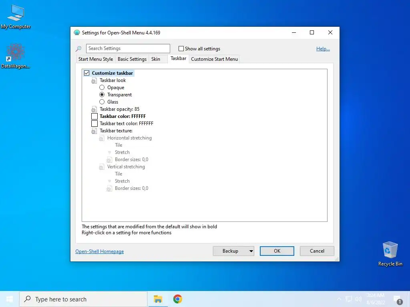Viewport: 410px width, 307px height.
Task: Select the Taskbar tab
Action: 178,58
